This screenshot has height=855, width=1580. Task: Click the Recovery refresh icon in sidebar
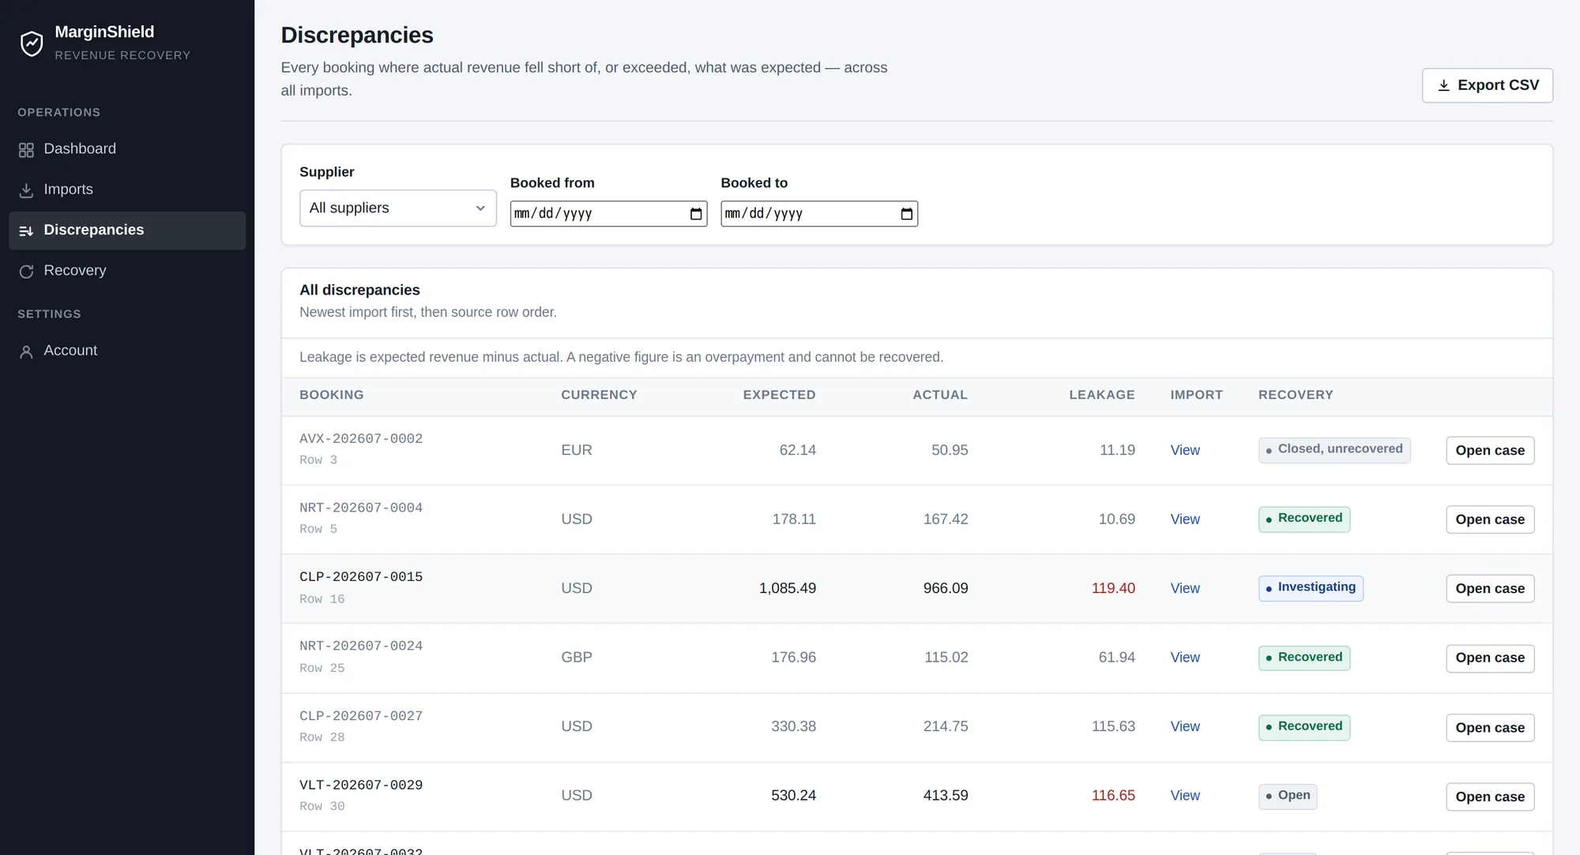[26, 272]
